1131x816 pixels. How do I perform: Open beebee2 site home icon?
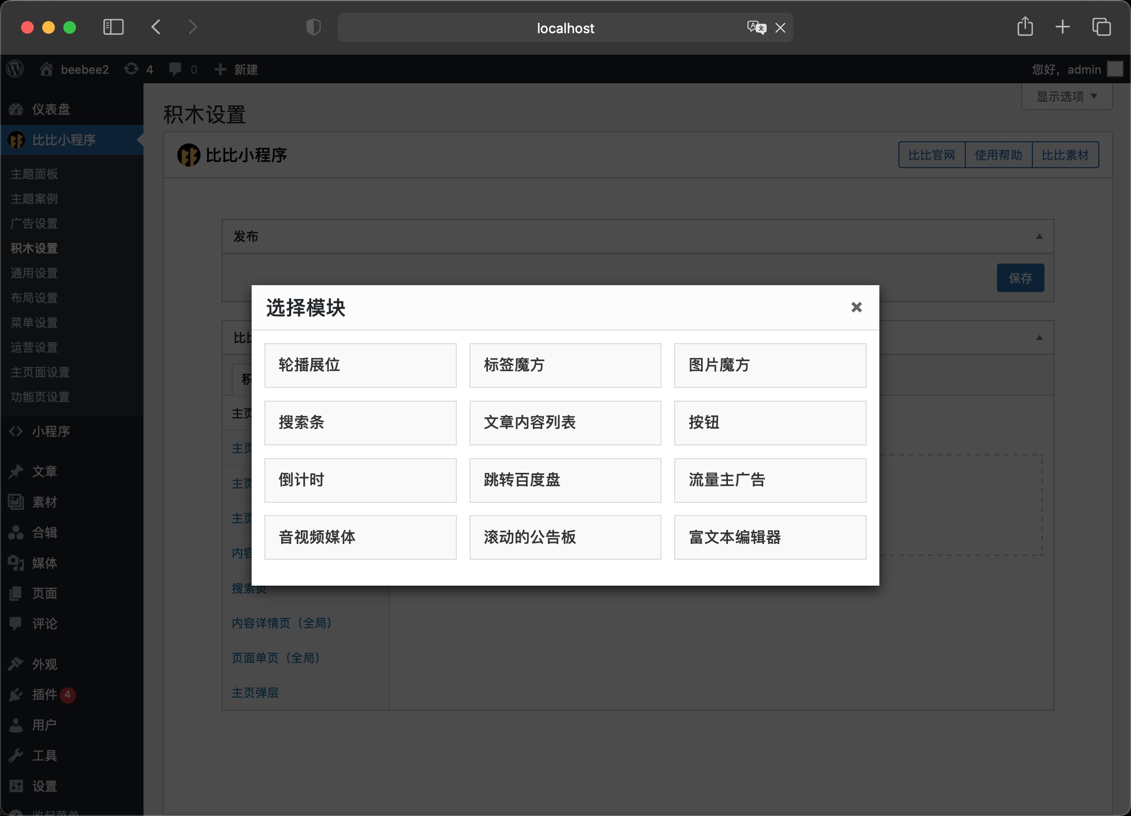click(46, 69)
